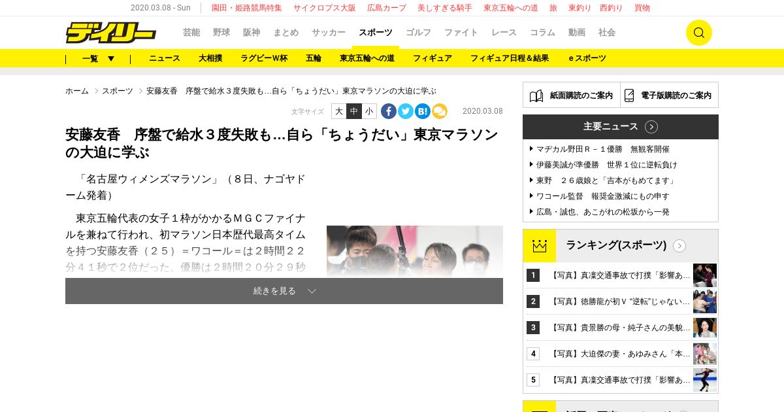Open the 旅 top link
Screen dimensions: 784x412
click(x=553, y=8)
